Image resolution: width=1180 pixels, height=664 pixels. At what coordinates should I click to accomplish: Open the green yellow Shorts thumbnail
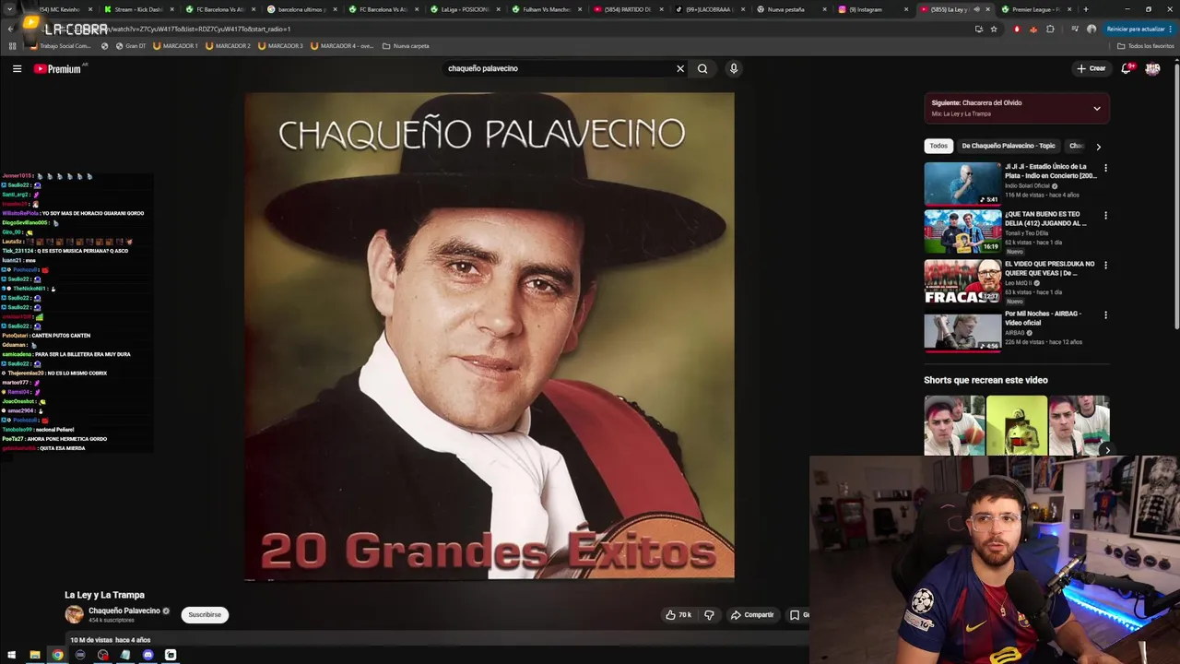coord(1017,425)
